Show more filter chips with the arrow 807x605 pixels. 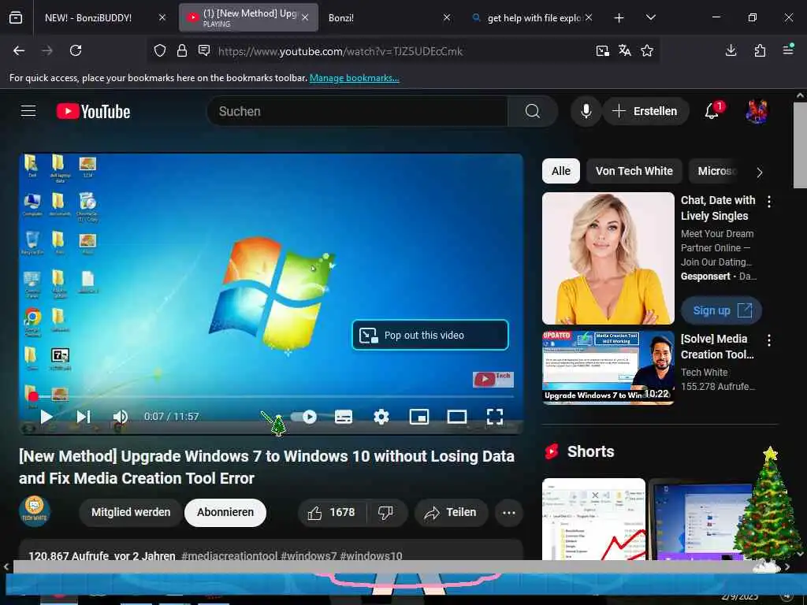tap(760, 173)
